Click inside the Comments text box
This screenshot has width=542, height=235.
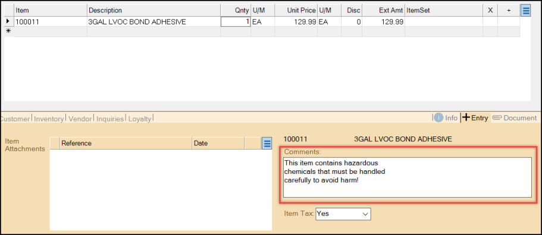pos(407,177)
